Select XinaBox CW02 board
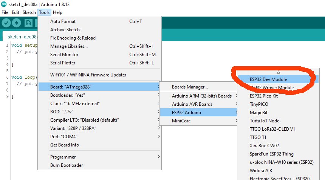This screenshot has height=180, width=325. [x=278, y=145]
